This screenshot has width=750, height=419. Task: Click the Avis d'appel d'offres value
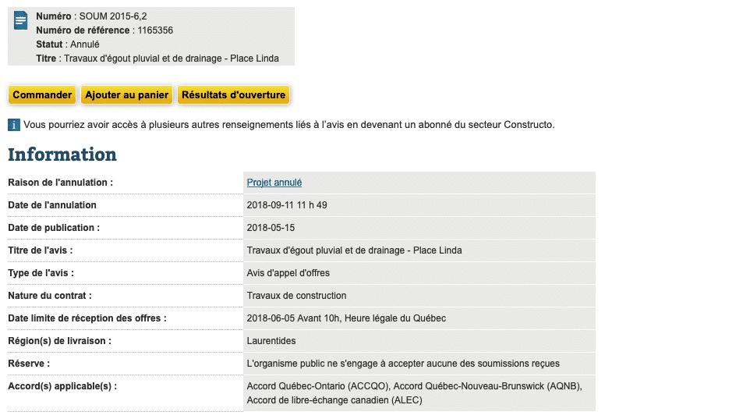pyautogui.click(x=288, y=273)
